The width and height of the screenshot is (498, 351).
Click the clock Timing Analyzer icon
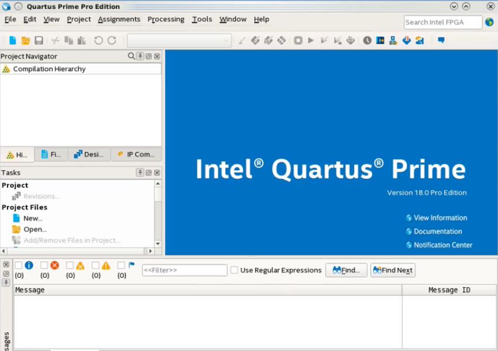[x=367, y=40]
